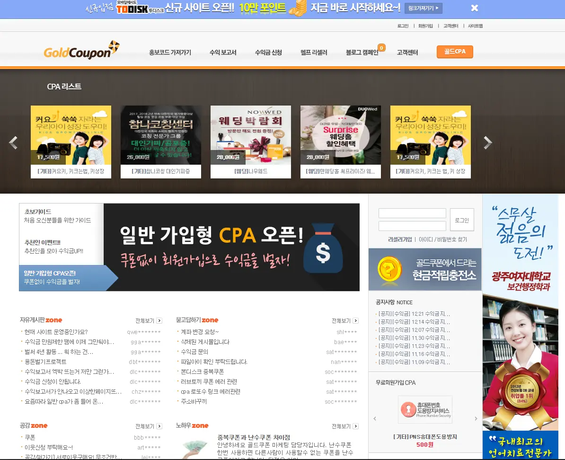Click right arrow in 무료회원가입 CPA widget

tap(476, 419)
